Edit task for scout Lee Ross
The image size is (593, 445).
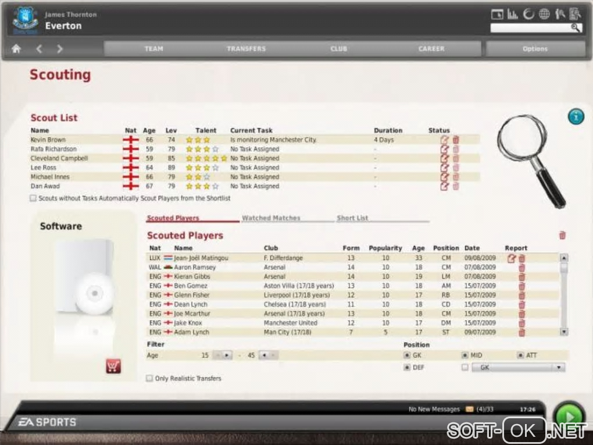click(444, 168)
